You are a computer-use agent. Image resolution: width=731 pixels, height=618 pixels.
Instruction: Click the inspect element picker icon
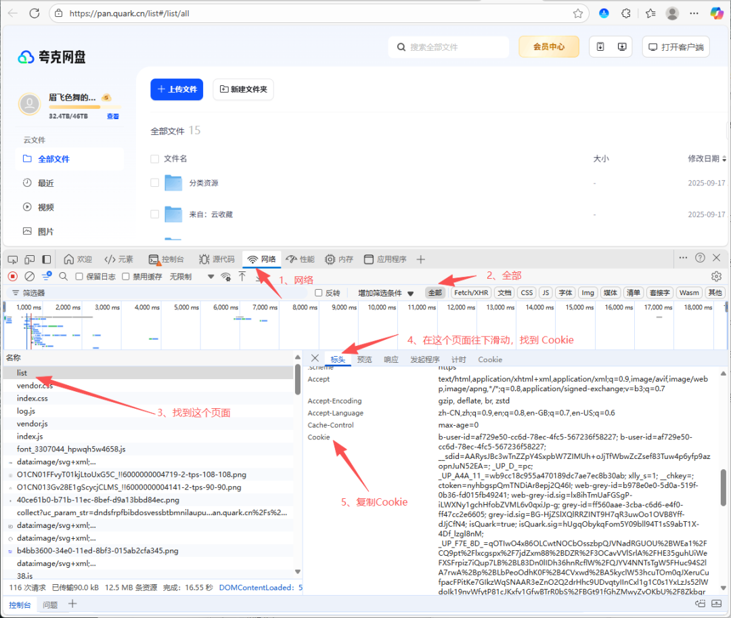pyautogui.click(x=12, y=259)
